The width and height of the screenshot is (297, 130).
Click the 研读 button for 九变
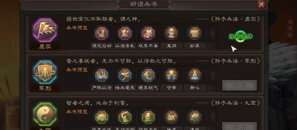(x=240, y=126)
